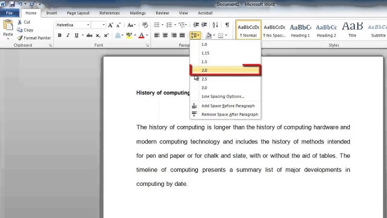The height and width of the screenshot is (218, 387).
Task: Select 2.0 line spacing option
Action: coord(225,70)
